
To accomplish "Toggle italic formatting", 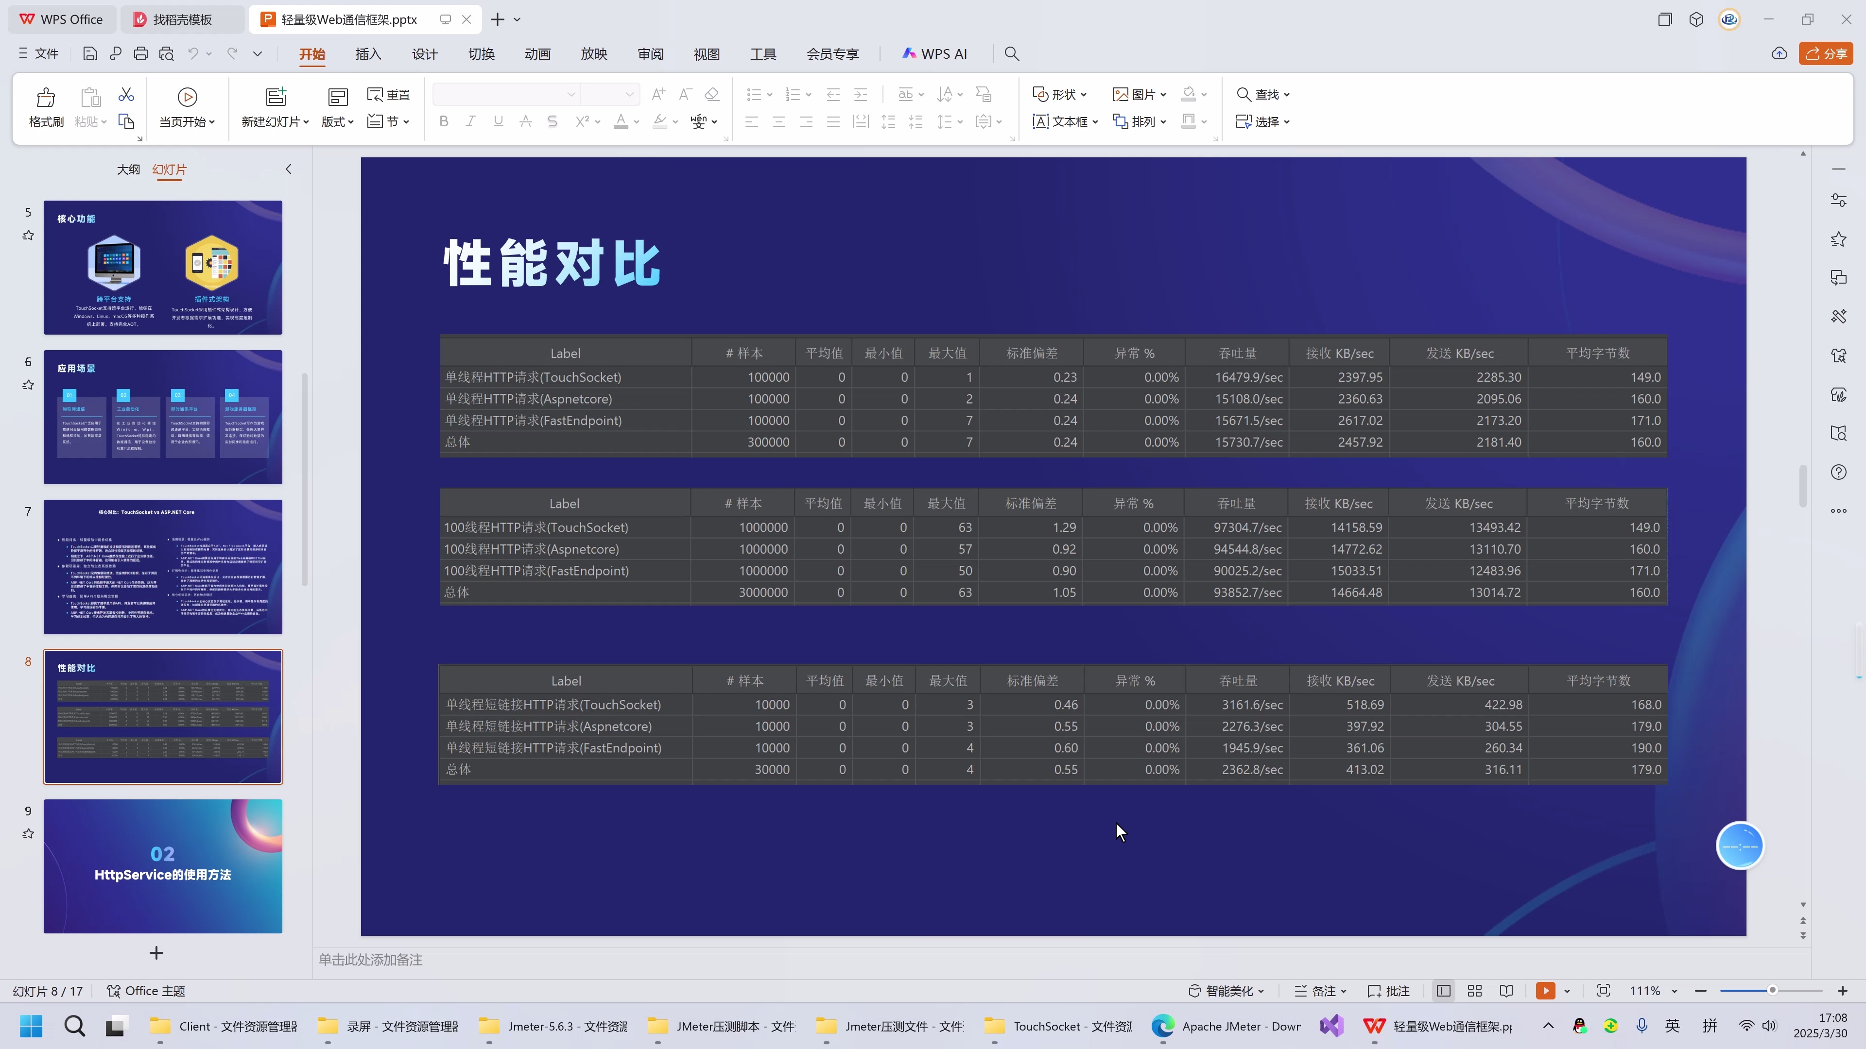I will point(471,121).
